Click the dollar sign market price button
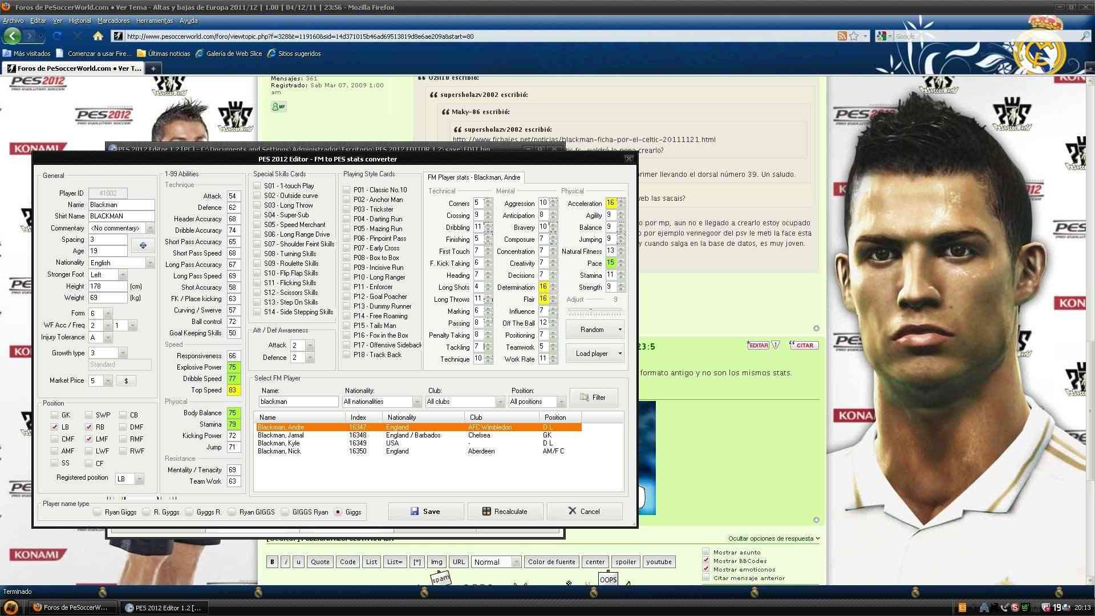Viewport: 1095px width, 616px height. (x=126, y=380)
